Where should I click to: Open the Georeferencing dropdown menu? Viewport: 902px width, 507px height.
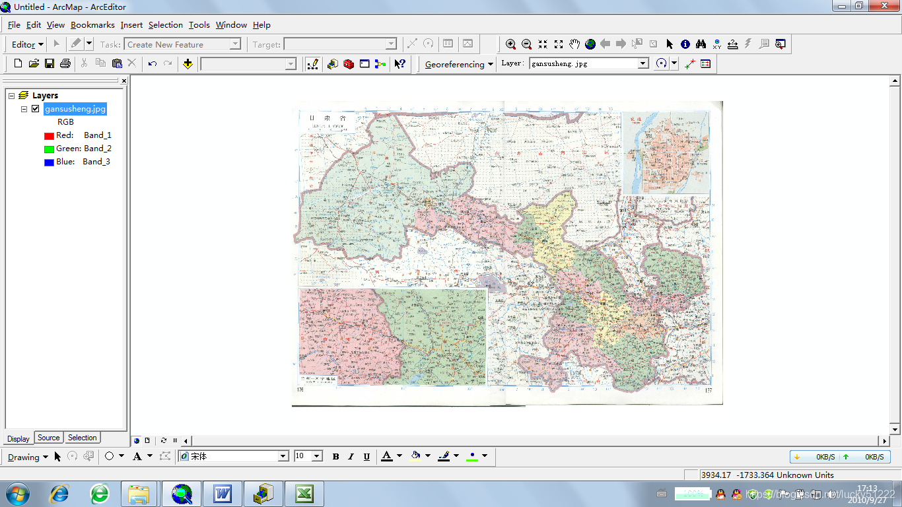coord(459,64)
